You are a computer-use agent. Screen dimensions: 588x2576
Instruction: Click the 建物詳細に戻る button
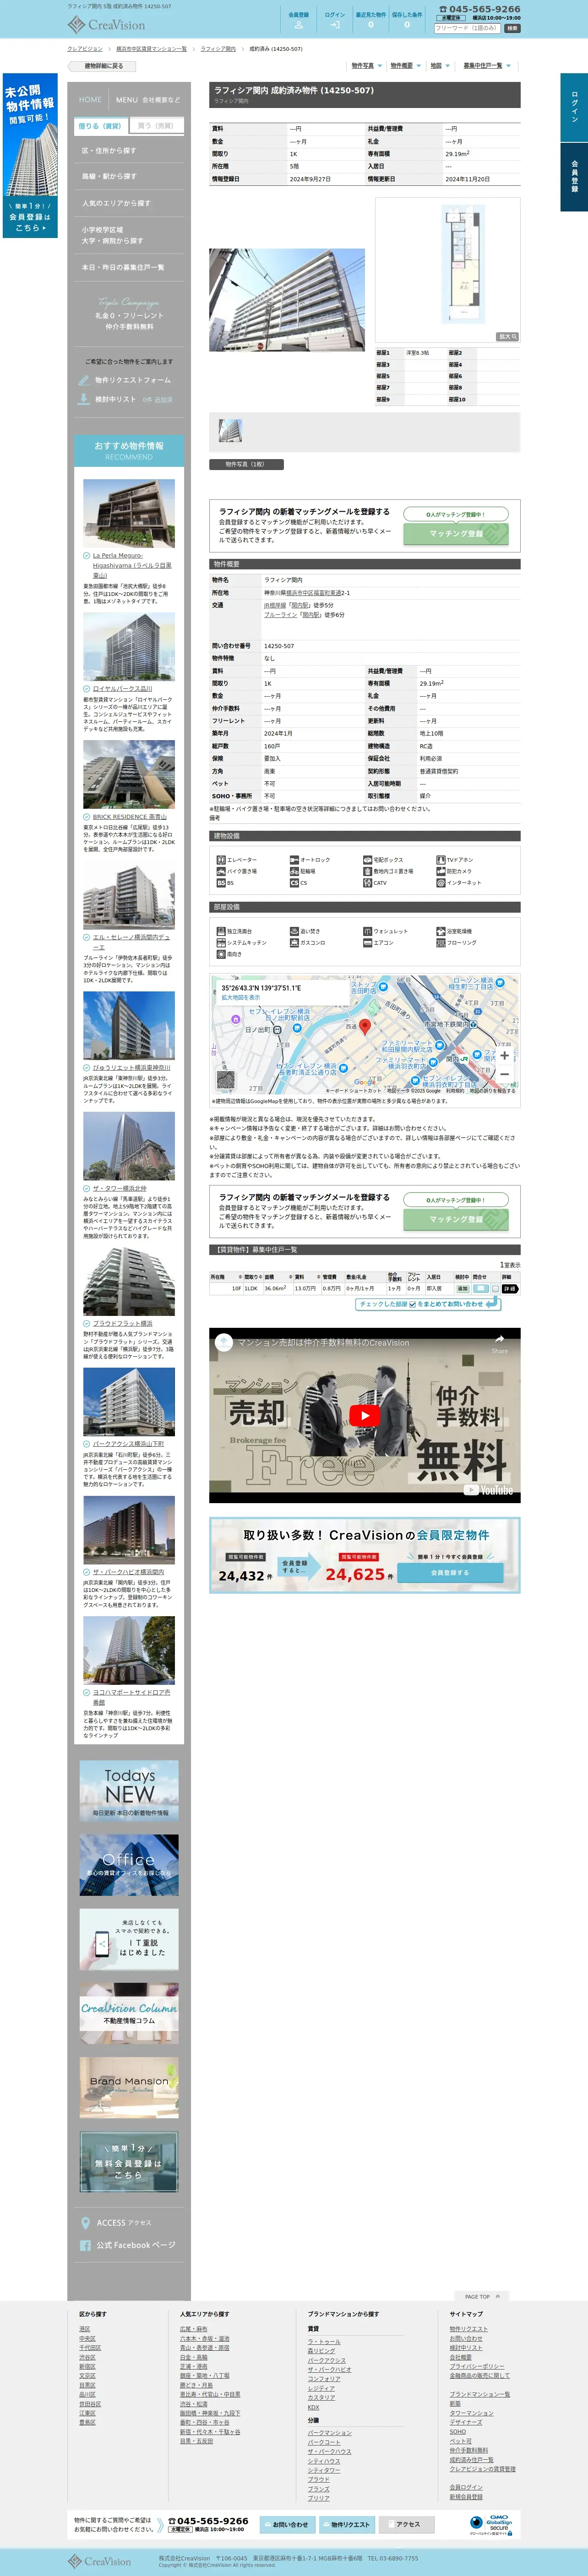point(102,66)
